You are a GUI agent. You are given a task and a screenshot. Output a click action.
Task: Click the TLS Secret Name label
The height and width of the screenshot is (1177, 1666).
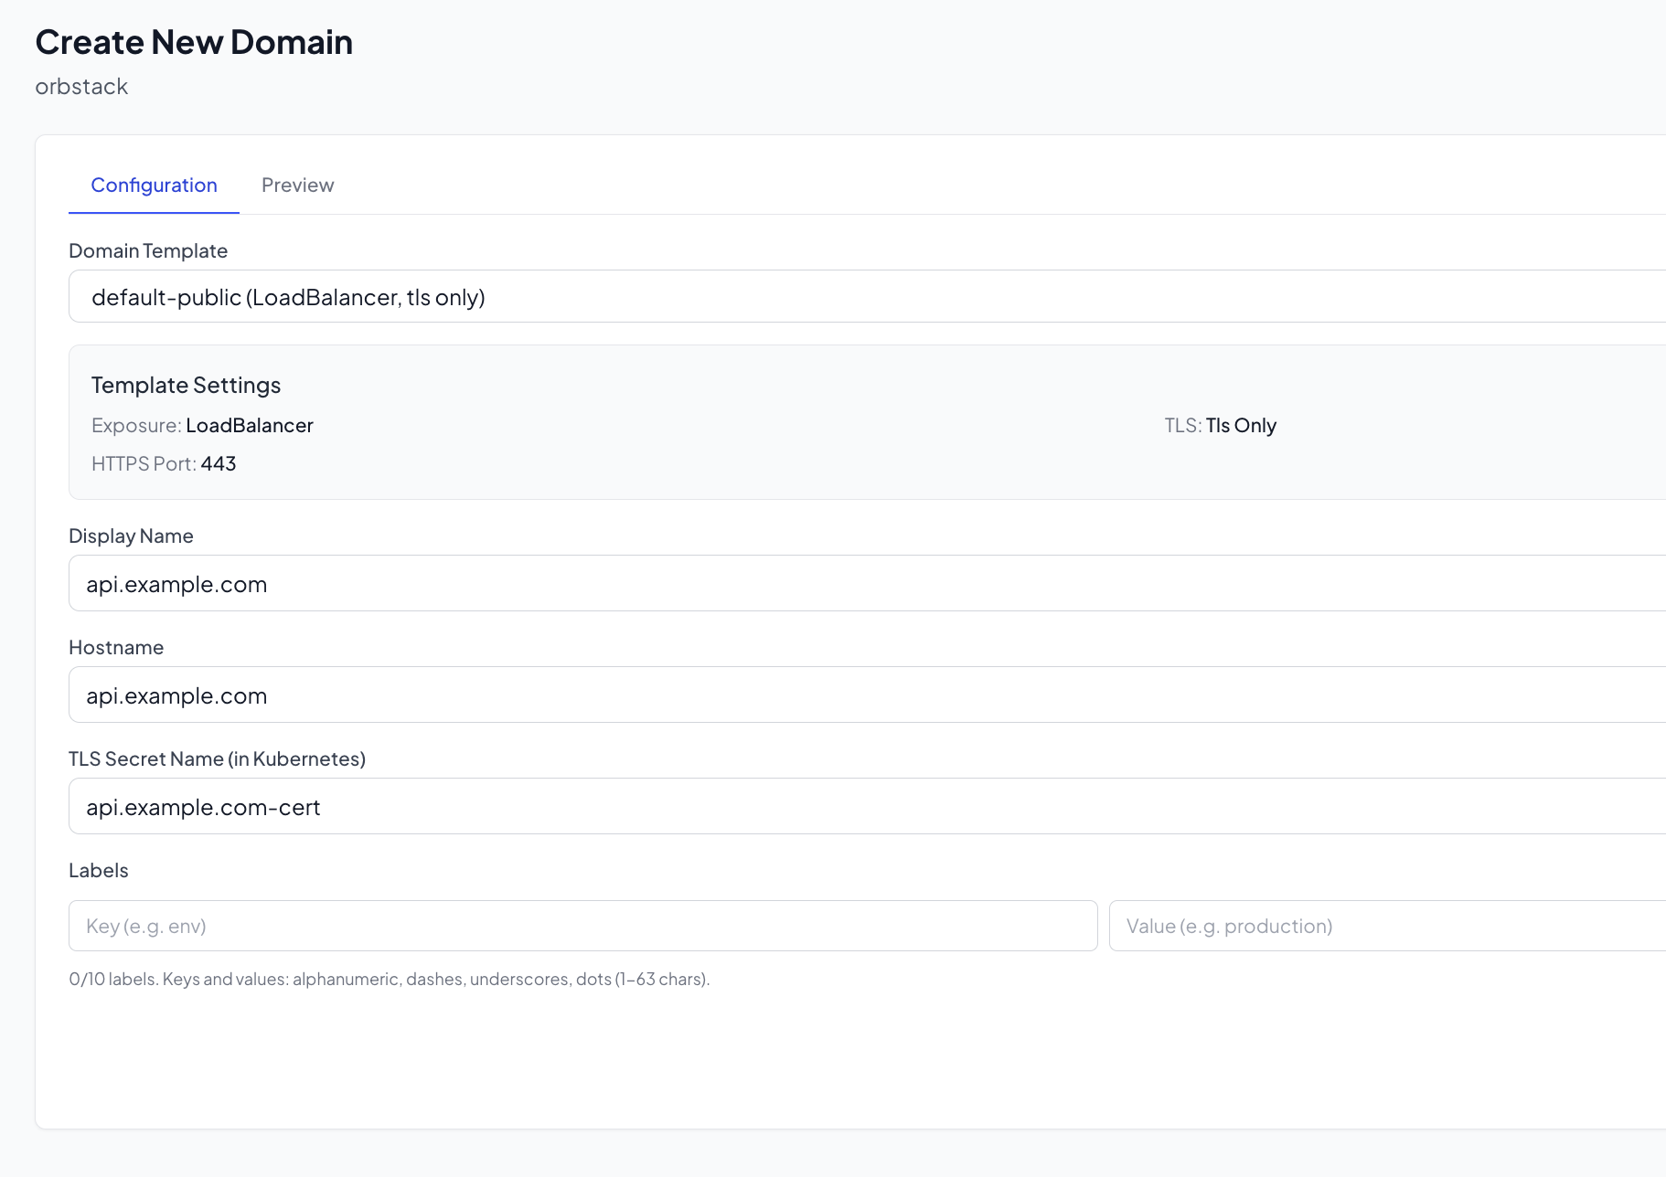[x=217, y=759]
